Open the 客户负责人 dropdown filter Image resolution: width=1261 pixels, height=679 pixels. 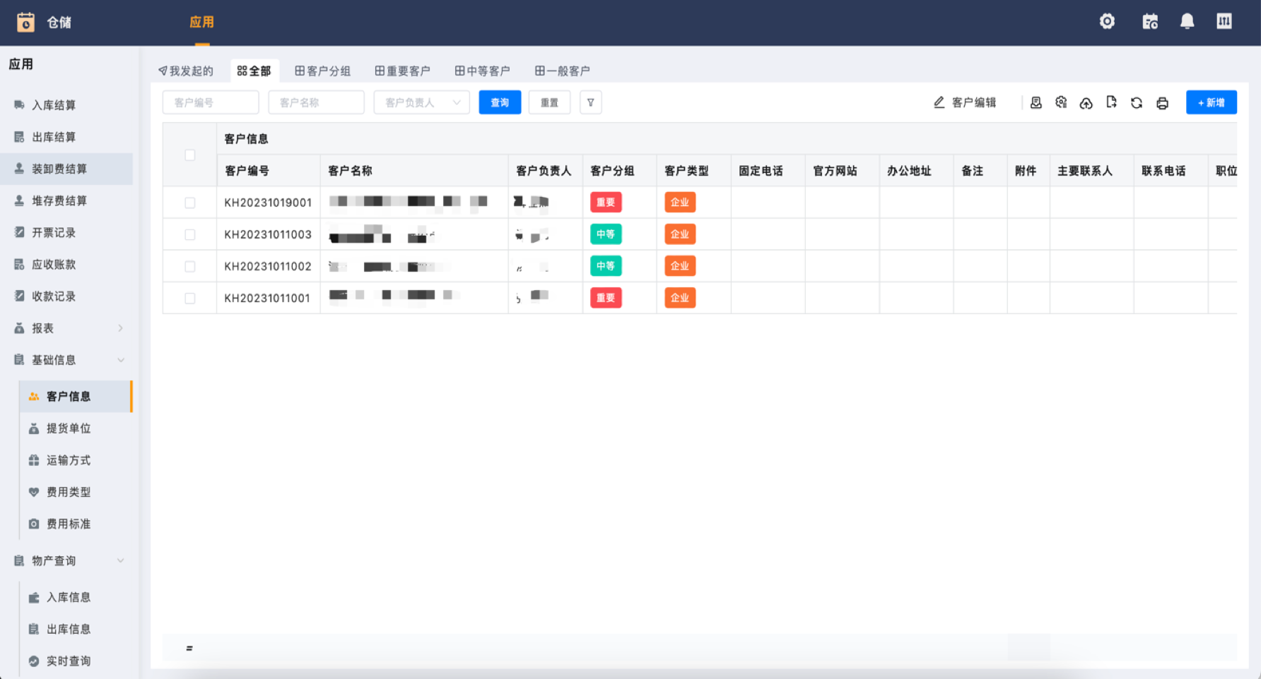pos(421,102)
